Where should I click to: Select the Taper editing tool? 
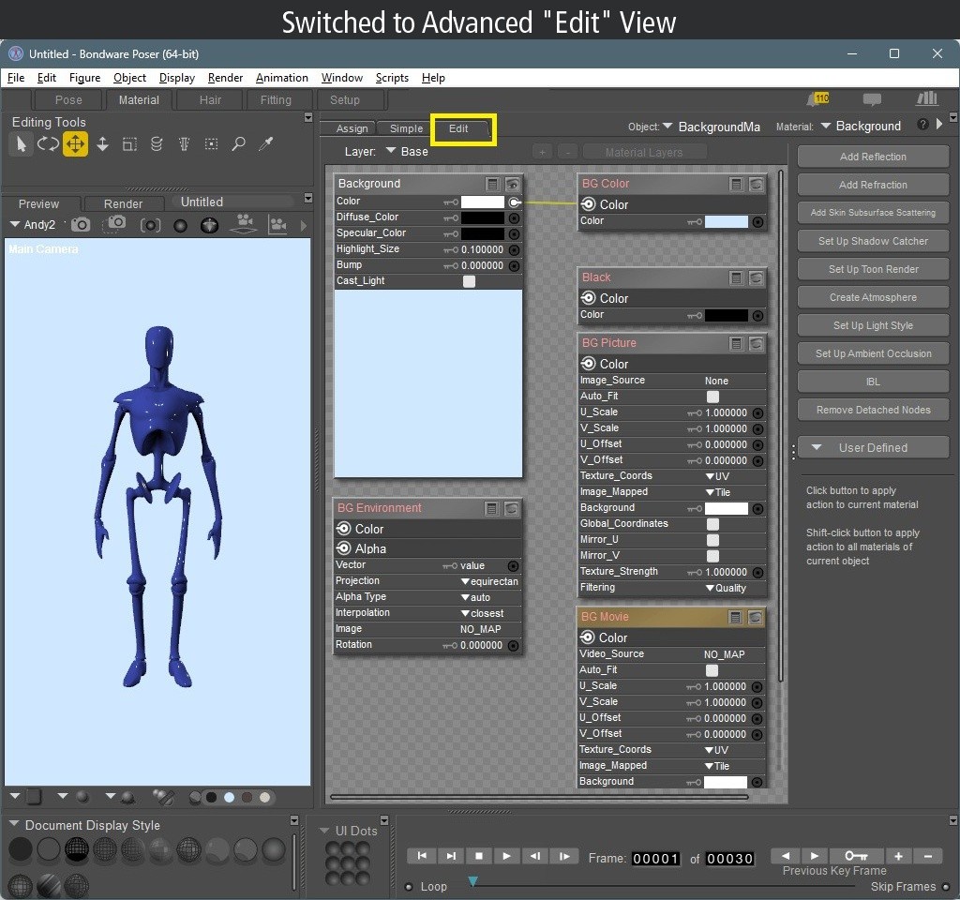click(x=184, y=144)
